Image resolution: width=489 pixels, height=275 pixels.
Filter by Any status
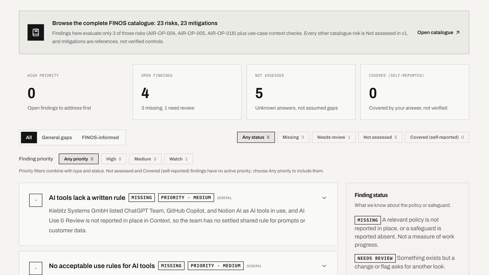(x=256, y=137)
